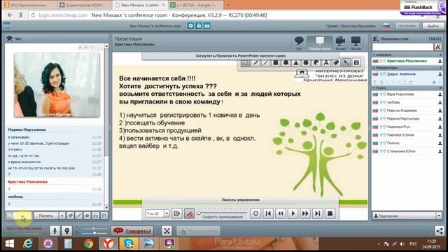Toggle annotation pen in control panel
This screenshot has width=448, height=252.
(x=189, y=213)
